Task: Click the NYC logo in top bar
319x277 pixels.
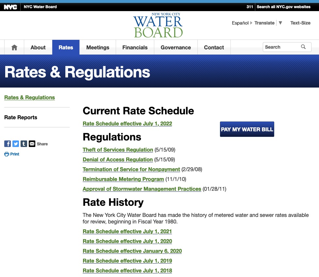Action: tap(10, 7)
